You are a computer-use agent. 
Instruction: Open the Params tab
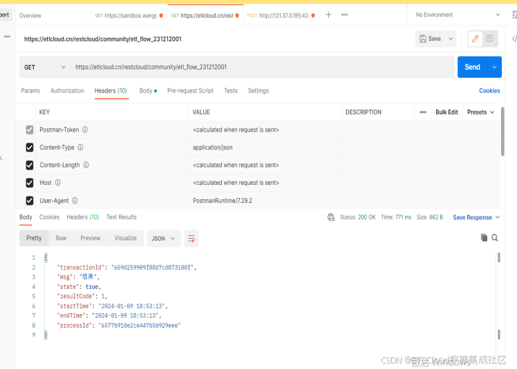(30, 90)
